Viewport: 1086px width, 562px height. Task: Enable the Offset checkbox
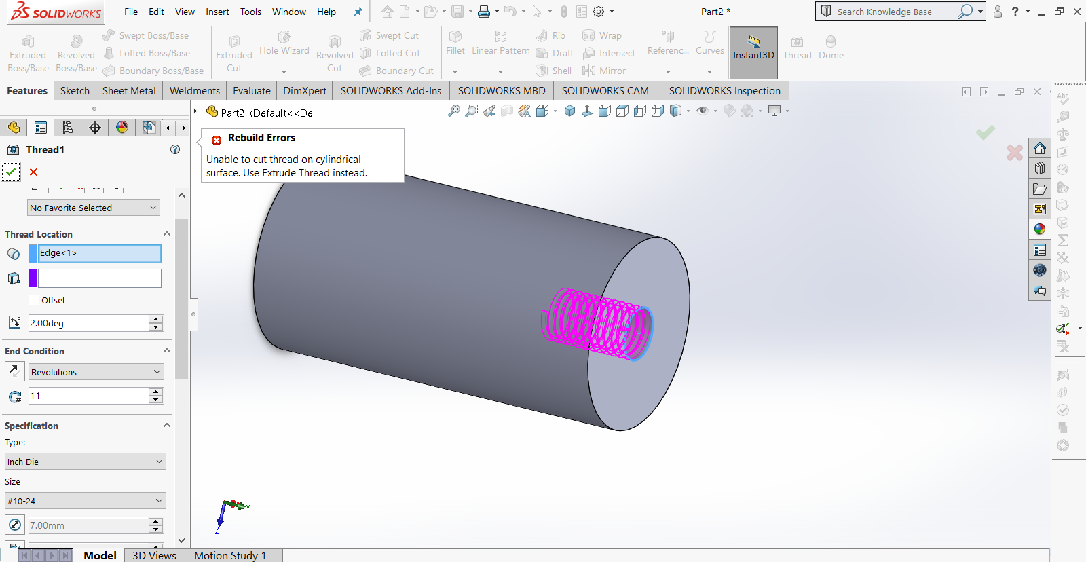click(x=34, y=300)
